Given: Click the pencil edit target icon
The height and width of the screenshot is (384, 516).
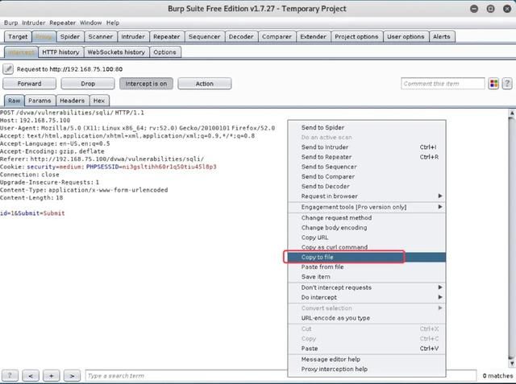Looking at the screenshot, I should click(x=9, y=69).
